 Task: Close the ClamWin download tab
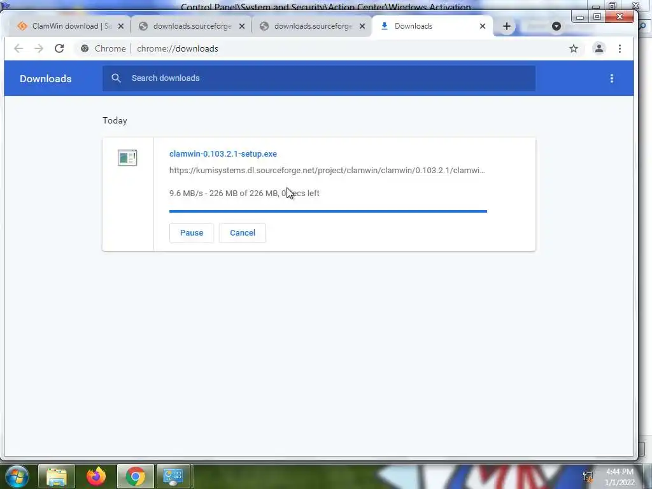pyautogui.click(x=120, y=26)
